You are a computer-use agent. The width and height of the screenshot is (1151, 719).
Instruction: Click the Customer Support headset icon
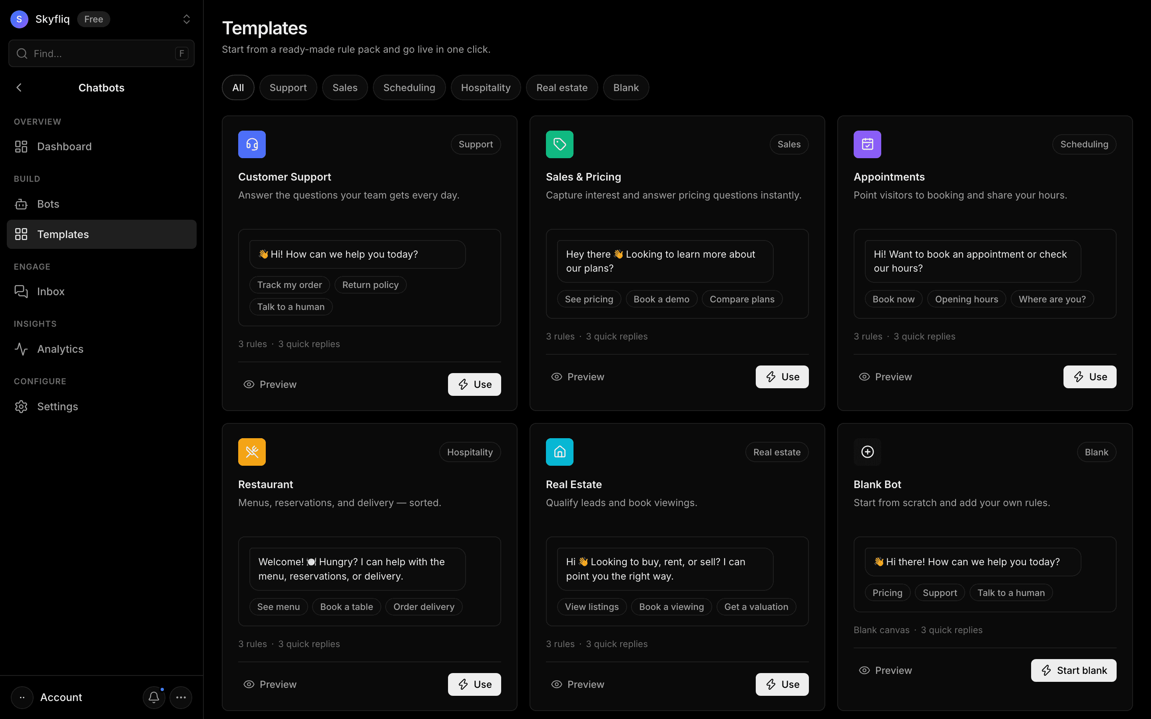tap(252, 144)
